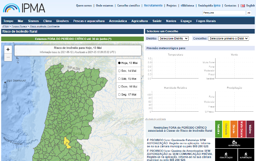Click the Recrutamento link
The width and height of the screenshot is (256, 161).
153,6
